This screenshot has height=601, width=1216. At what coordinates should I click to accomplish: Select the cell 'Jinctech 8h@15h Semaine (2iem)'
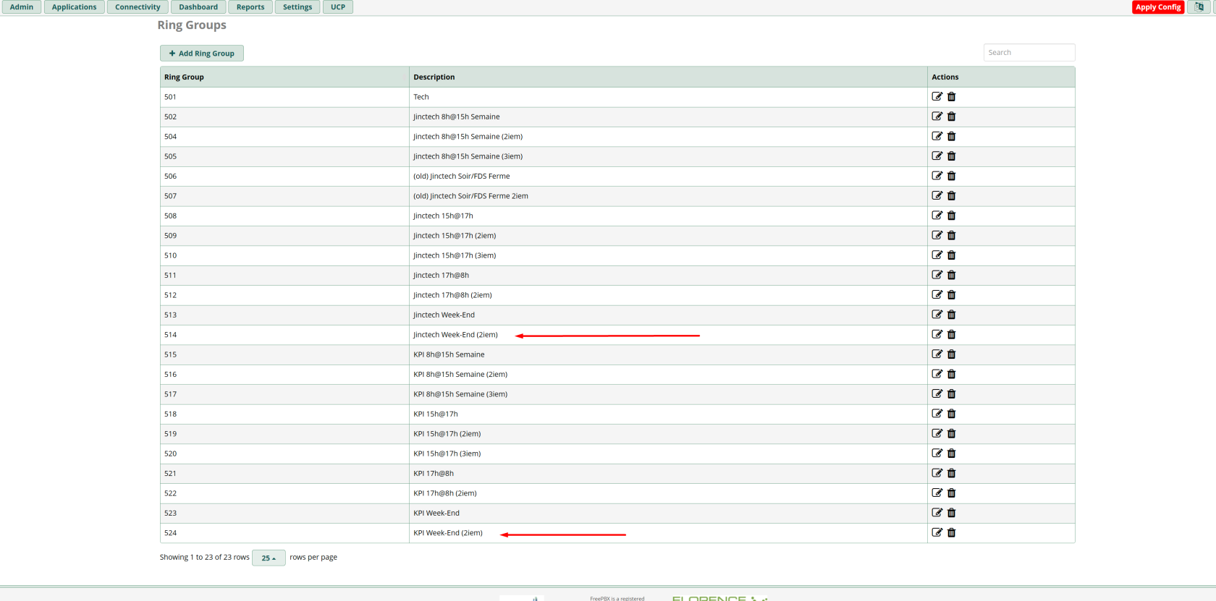668,136
